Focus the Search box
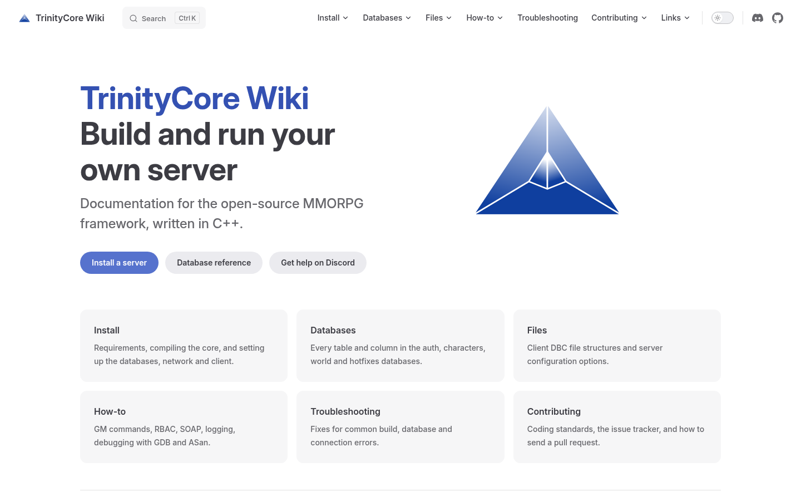This screenshot has width=801, height=501. coord(164,18)
